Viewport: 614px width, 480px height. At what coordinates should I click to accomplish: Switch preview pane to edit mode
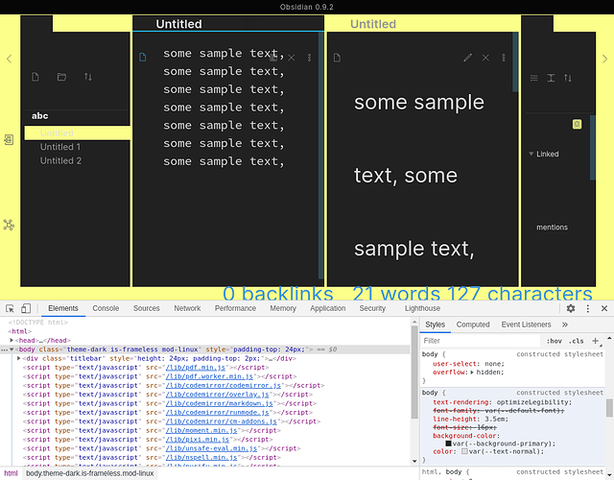(x=467, y=58)
